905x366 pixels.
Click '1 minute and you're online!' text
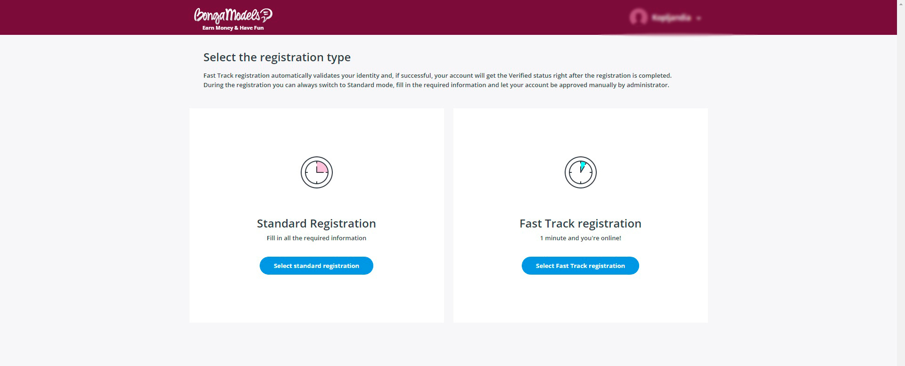click(x=580, y=238)
